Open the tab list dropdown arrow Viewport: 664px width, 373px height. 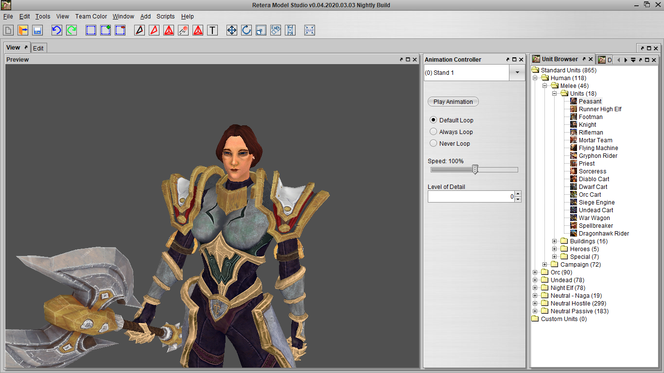633,60
